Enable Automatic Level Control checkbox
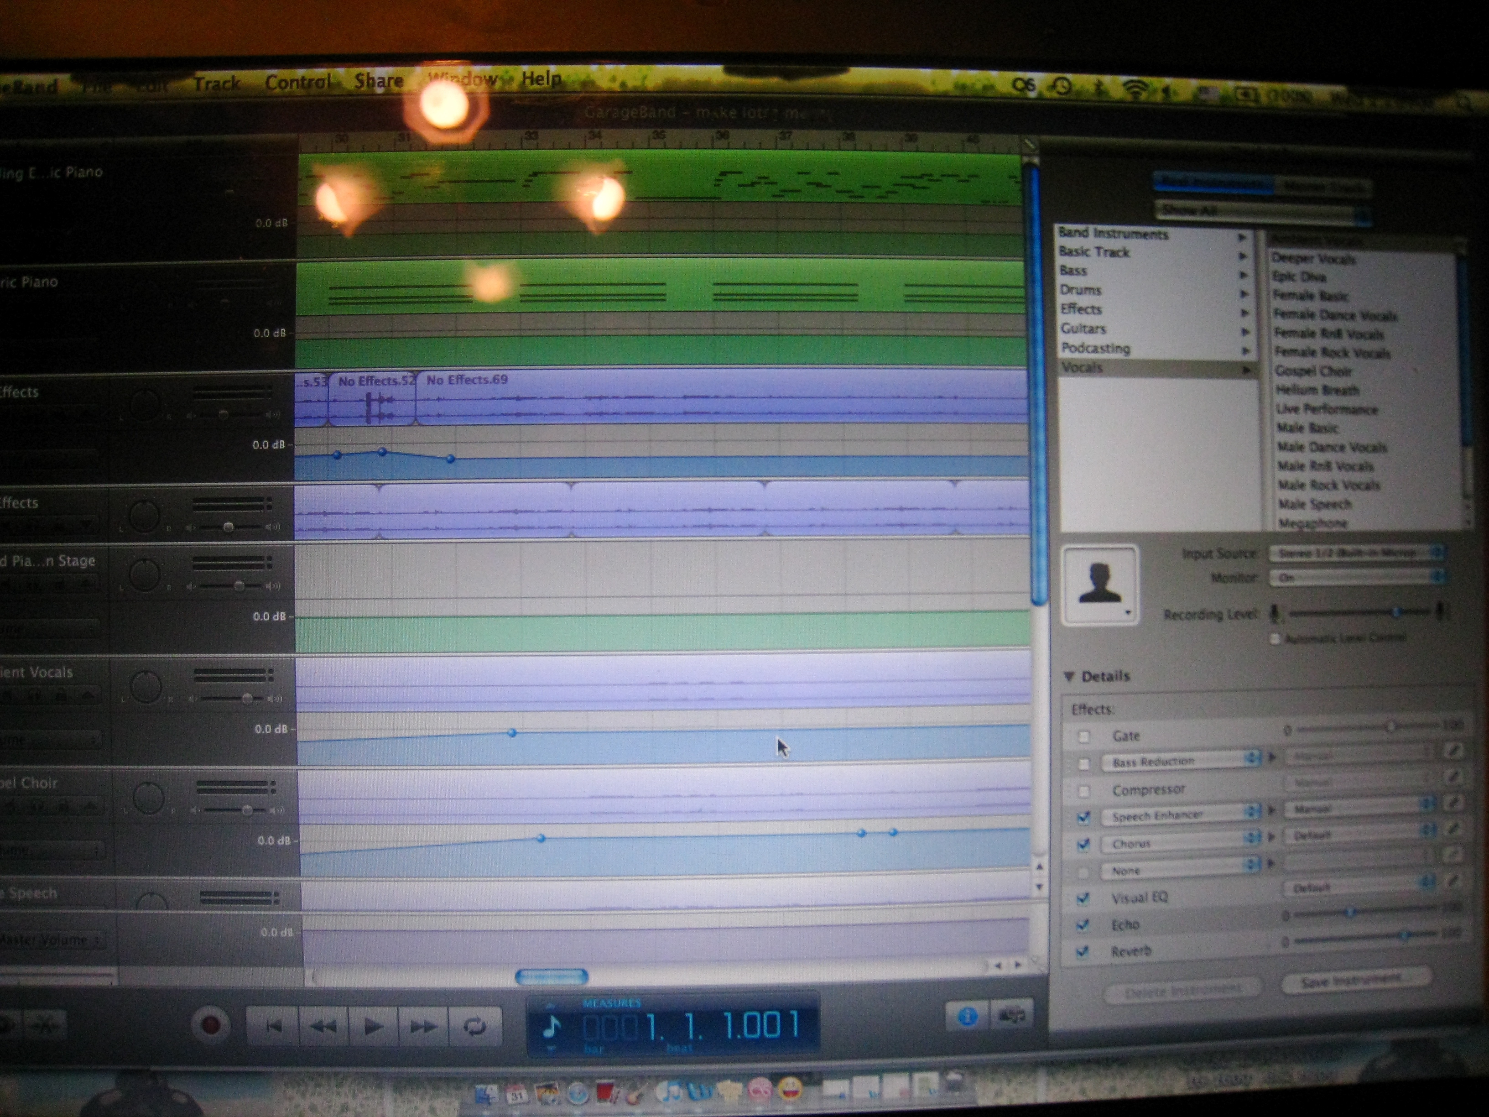The width and height of the screenshot is (1489, 1117). [x=1274, y=638]
